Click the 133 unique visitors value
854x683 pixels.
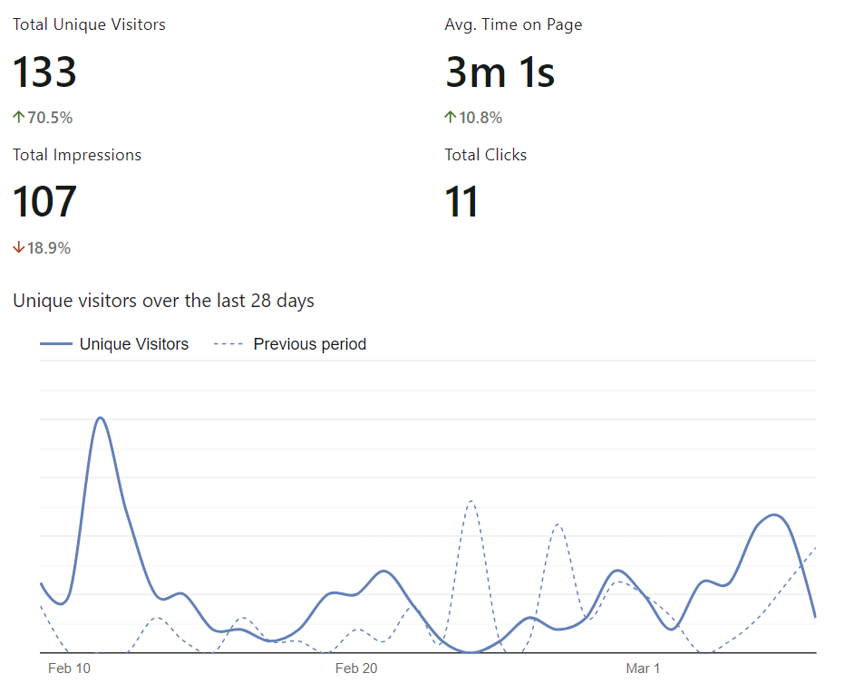pyautogui.click(x=44, y=72)
